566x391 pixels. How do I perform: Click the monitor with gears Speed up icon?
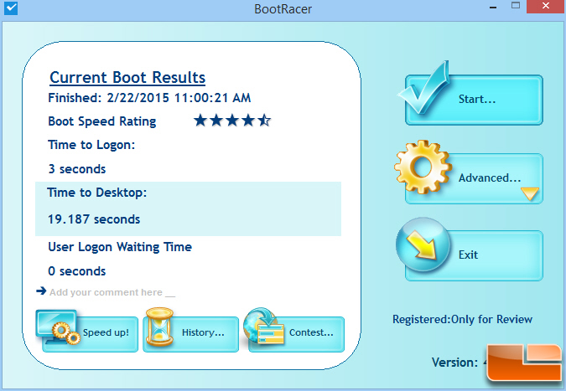(58, 327)
